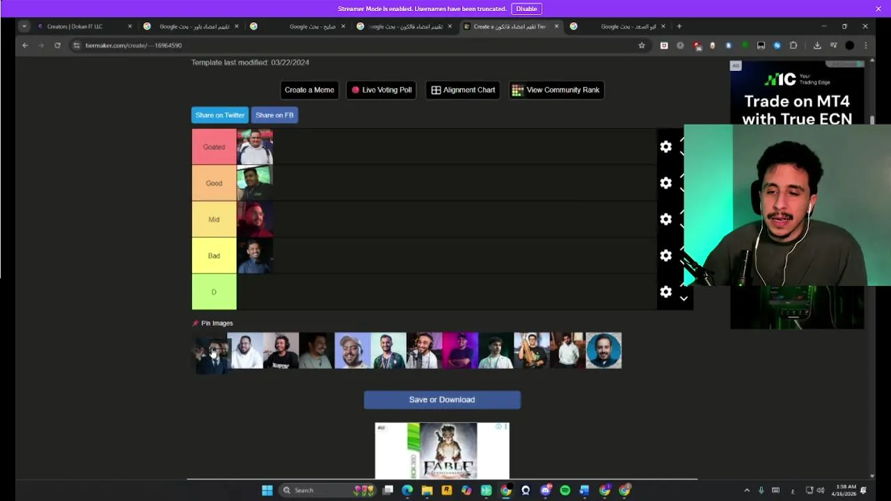
Task: Open the Chrome profile avatar
Action: [x=849, y=45]
